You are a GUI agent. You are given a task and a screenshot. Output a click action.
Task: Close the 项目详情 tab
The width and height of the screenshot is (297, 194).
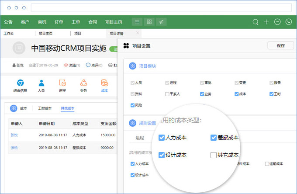click(x=138, y=33)
